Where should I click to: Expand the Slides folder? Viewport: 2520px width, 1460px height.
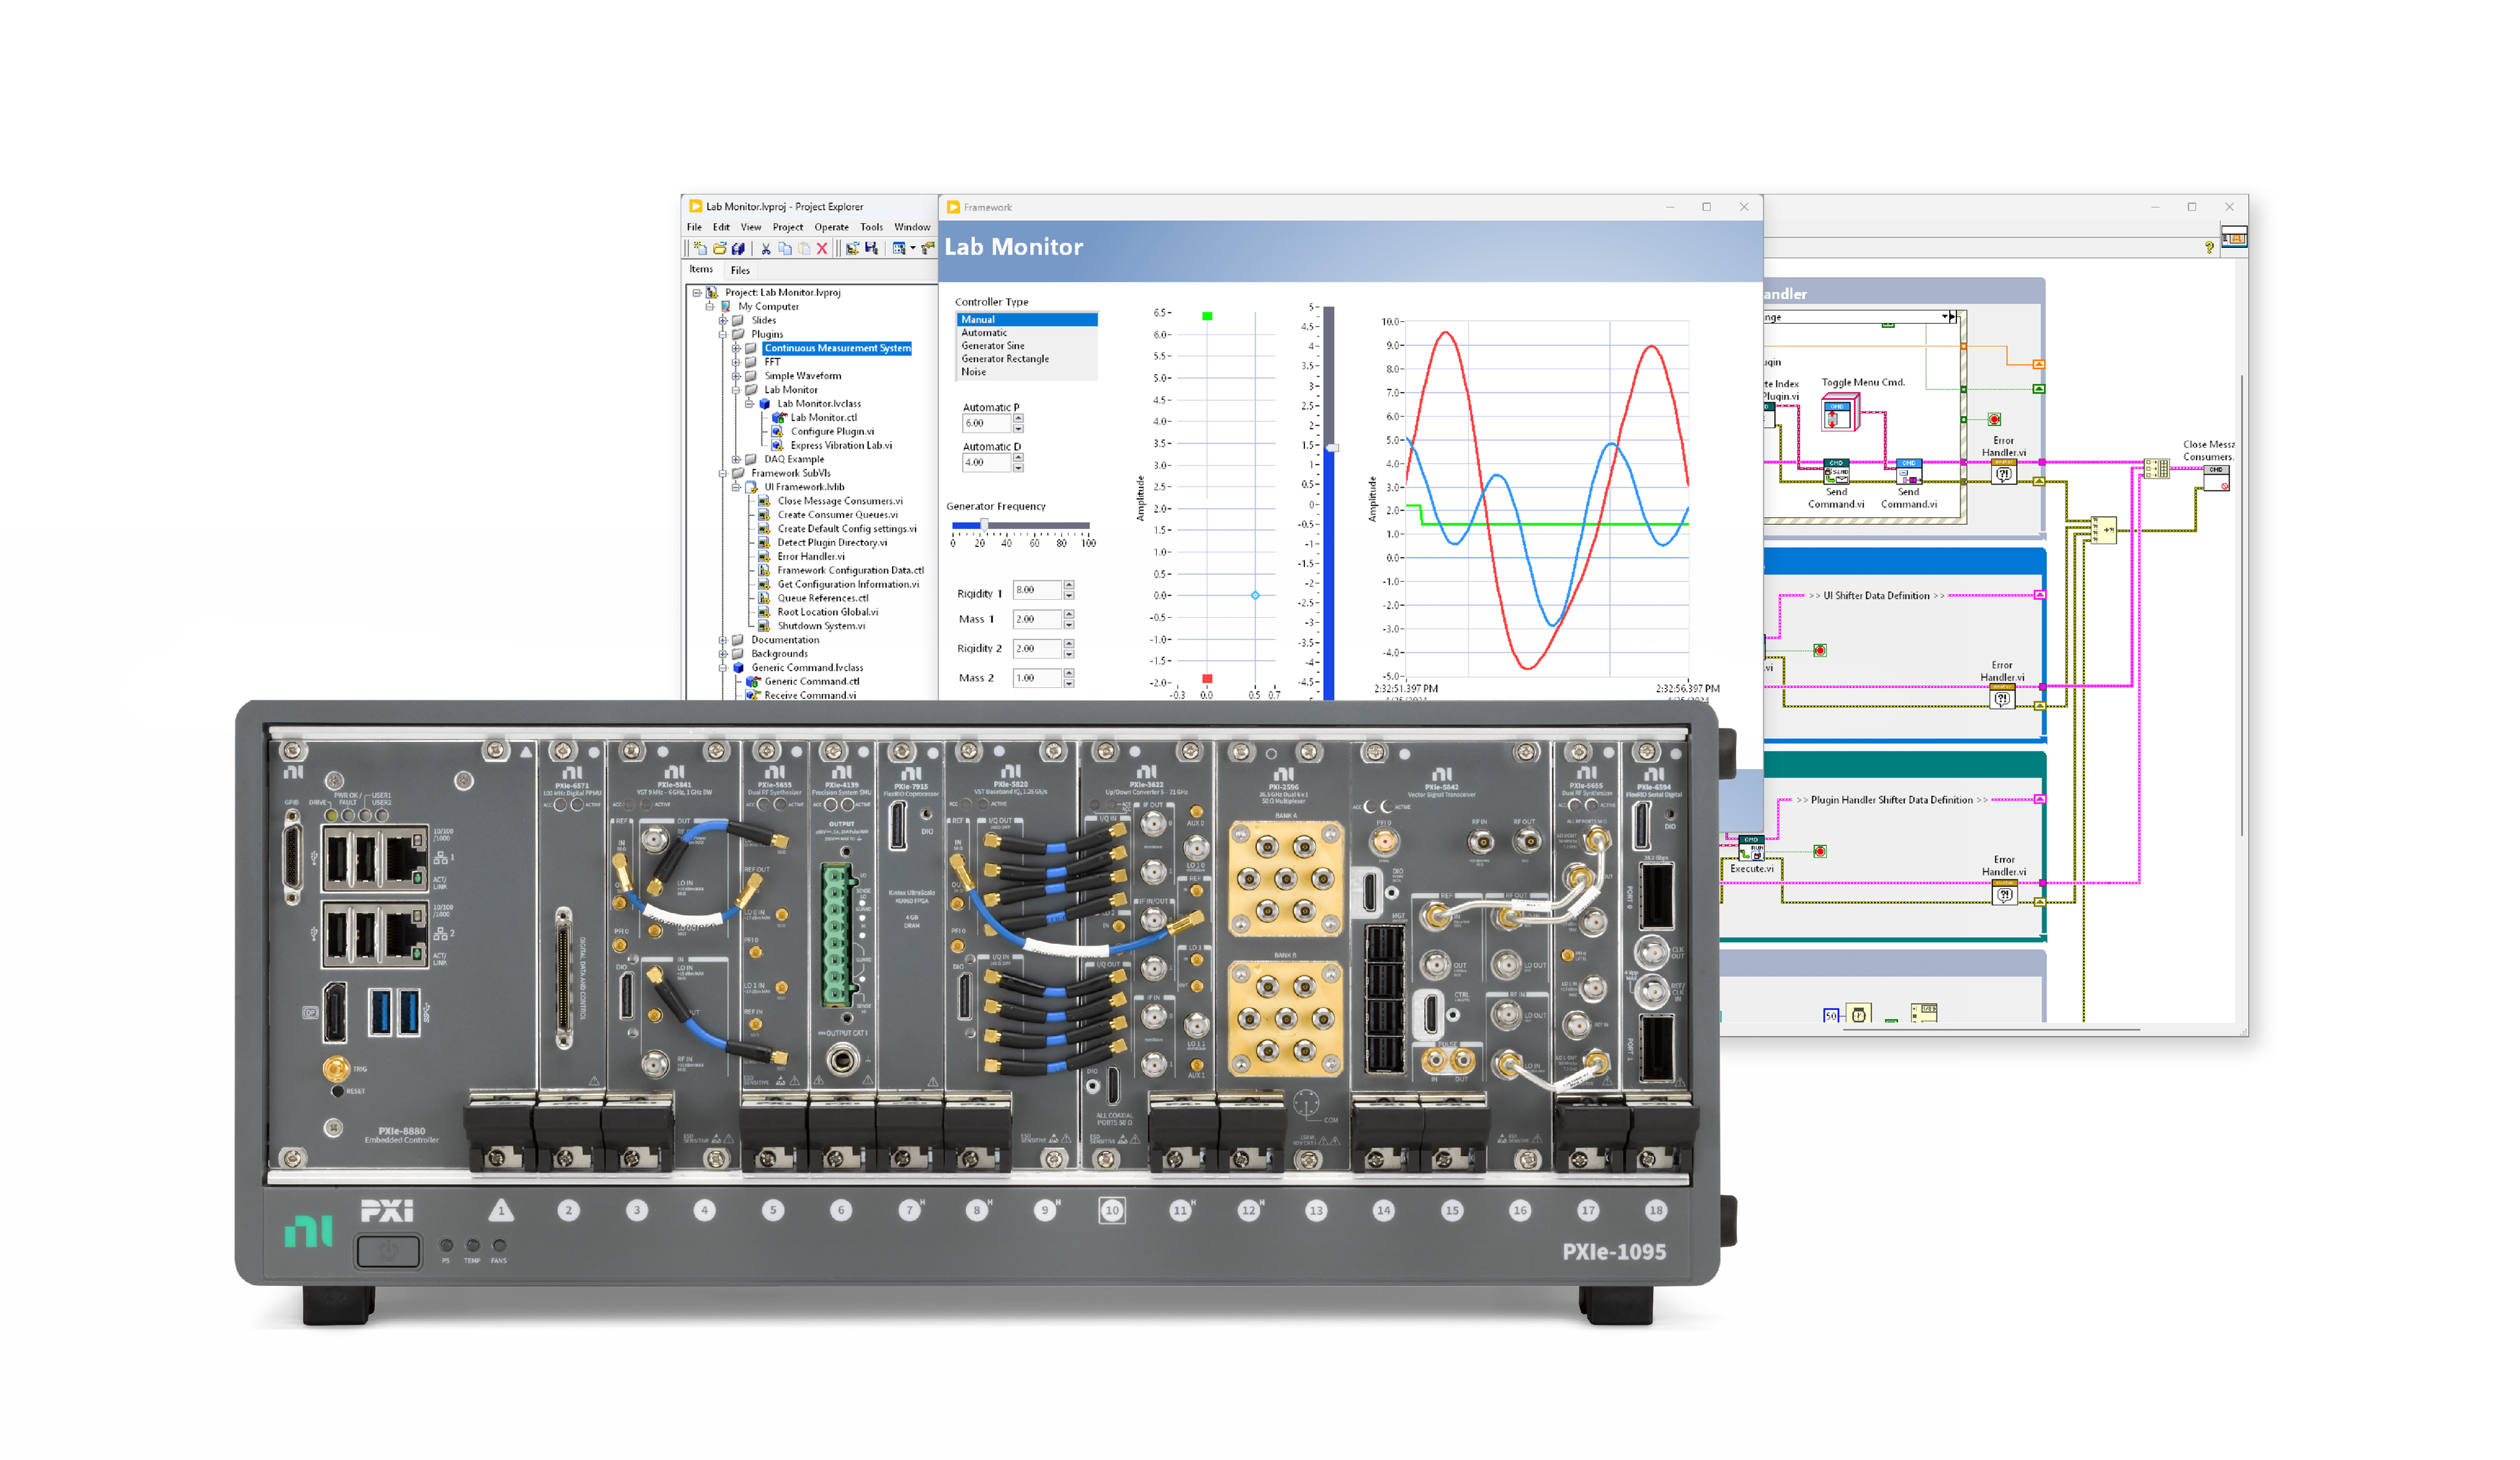tap(723, 321)
